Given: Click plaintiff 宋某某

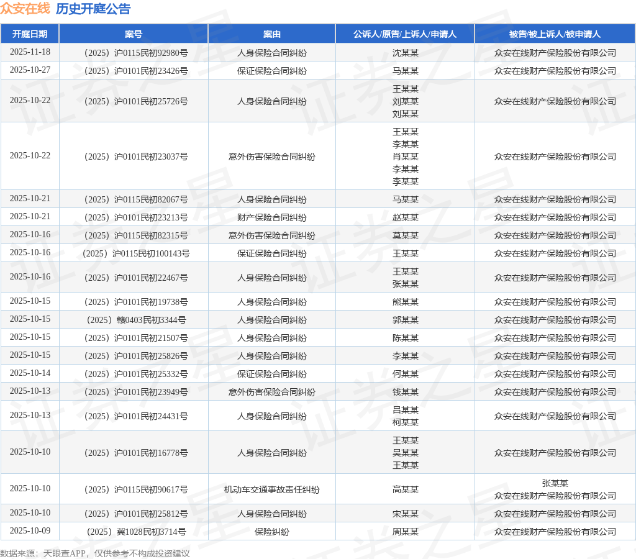Looking at the screenshot, I should click(405, 514).
